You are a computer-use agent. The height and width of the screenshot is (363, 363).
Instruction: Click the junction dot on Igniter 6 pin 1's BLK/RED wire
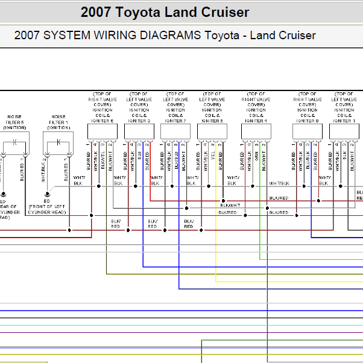(x=92, y=215)
